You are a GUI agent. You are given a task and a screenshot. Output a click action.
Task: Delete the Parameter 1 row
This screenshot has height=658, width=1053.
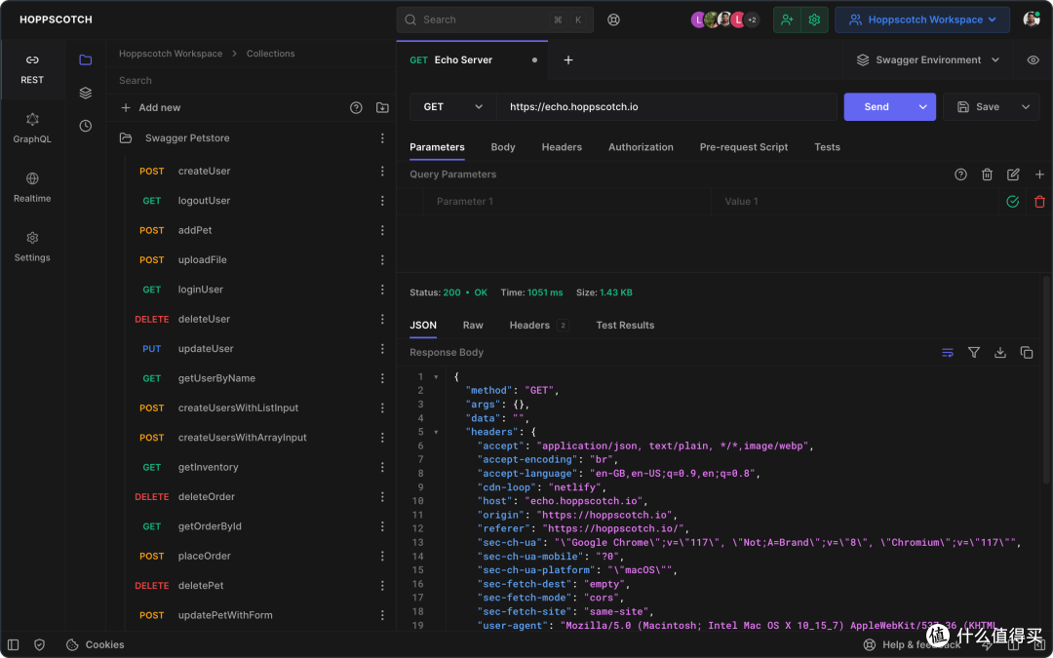coord(1039,202)
